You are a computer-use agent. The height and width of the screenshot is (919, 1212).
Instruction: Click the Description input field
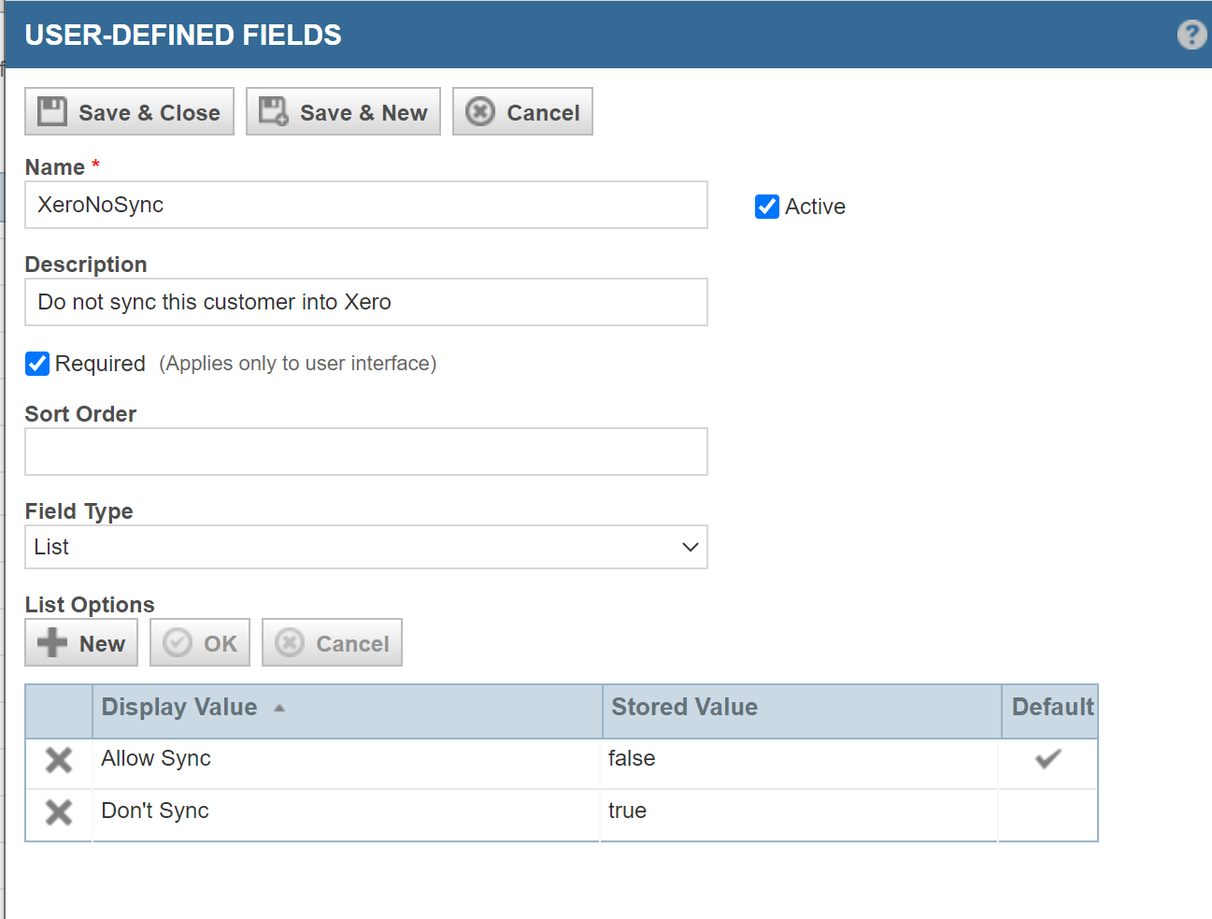coord(365,302)
